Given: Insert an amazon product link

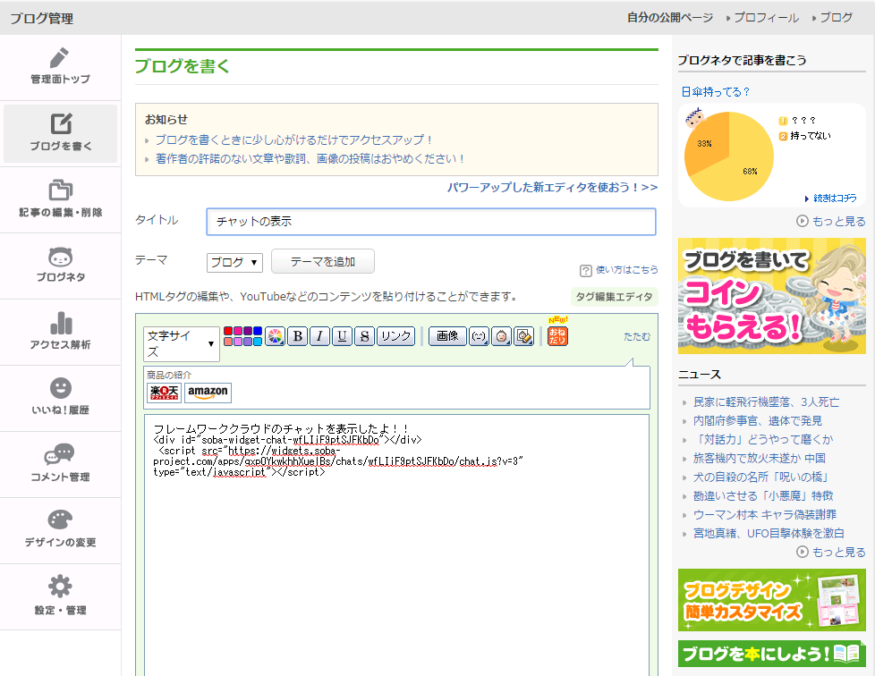Looking at the screenshot, I should pyautogui.click(x=208, y=393).
